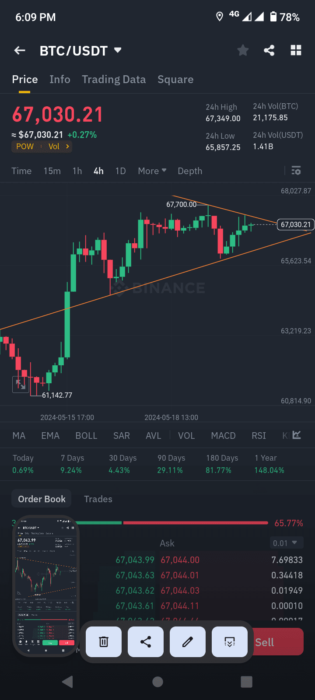Click the buy/sell depth ratio bar
This screenshot has height=700, width=315.
(x=175, y=522)
